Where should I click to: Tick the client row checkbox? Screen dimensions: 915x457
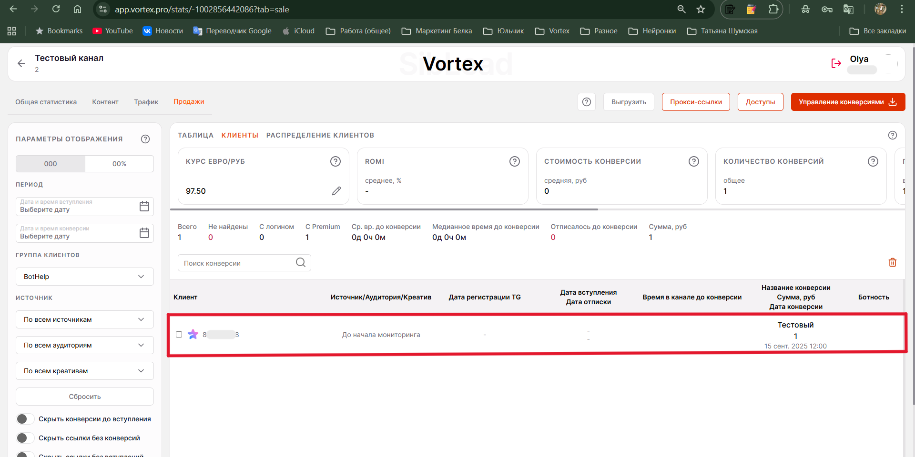tap(179, 335)
